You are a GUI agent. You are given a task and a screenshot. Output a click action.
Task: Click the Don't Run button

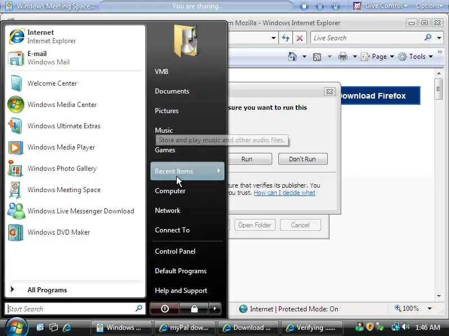[303, 159]
